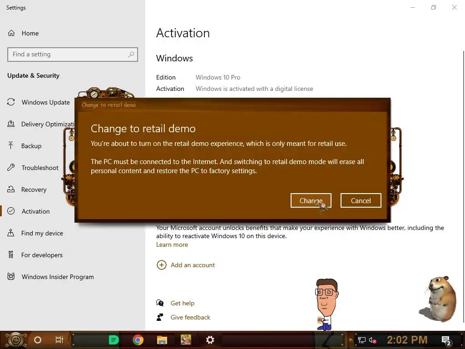Click the Settings page vertical scrollbar
The image size is (465, 349).
(464, 187)
